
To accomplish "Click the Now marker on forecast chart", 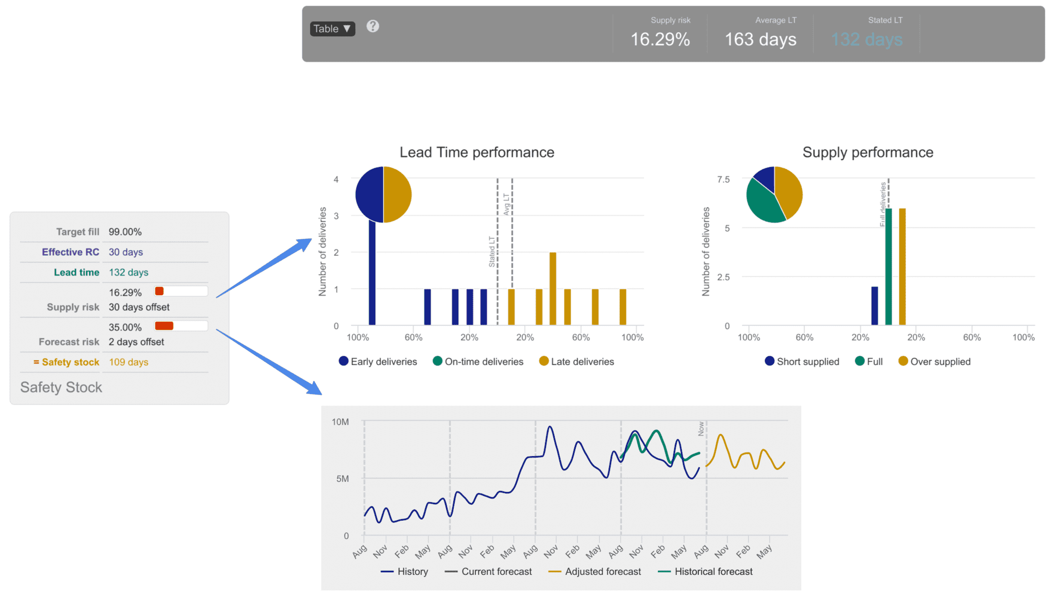I will [701, 428].
